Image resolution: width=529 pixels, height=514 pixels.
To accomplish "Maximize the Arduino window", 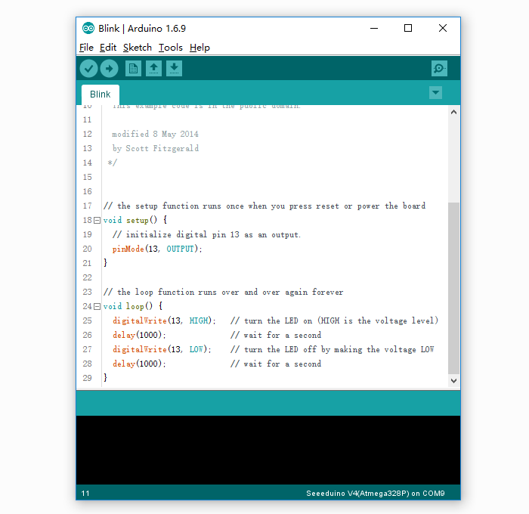I will 408,29.
